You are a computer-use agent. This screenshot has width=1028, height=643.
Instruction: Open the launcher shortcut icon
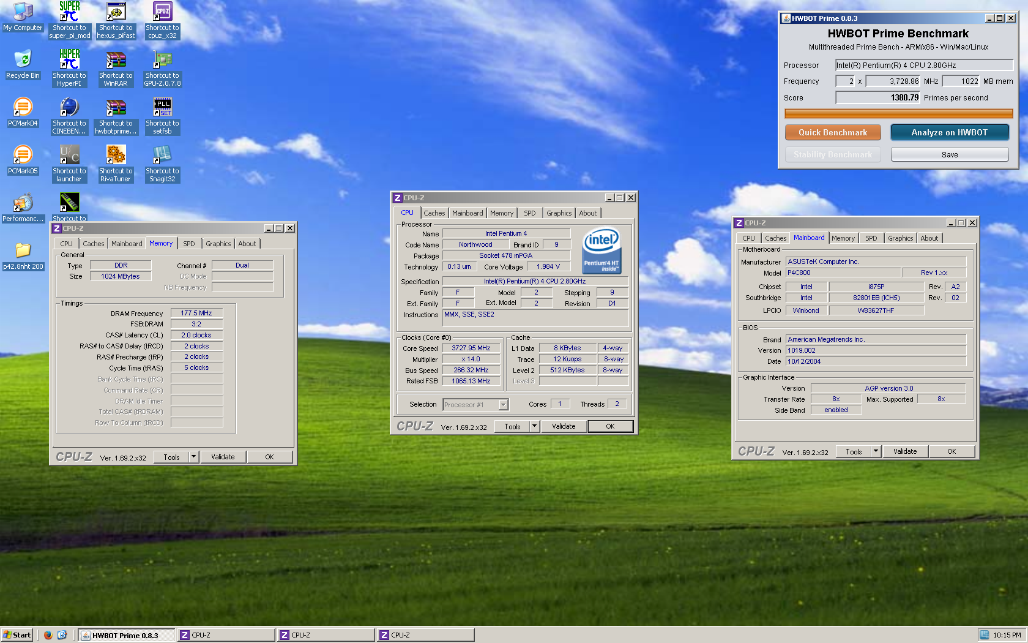[69, 164]
